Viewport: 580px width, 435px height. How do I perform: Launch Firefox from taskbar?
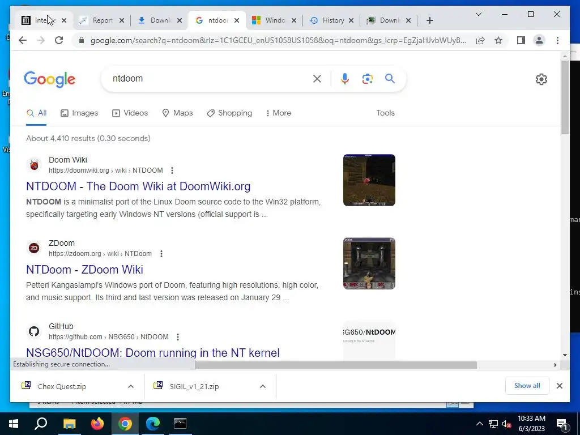97,424
